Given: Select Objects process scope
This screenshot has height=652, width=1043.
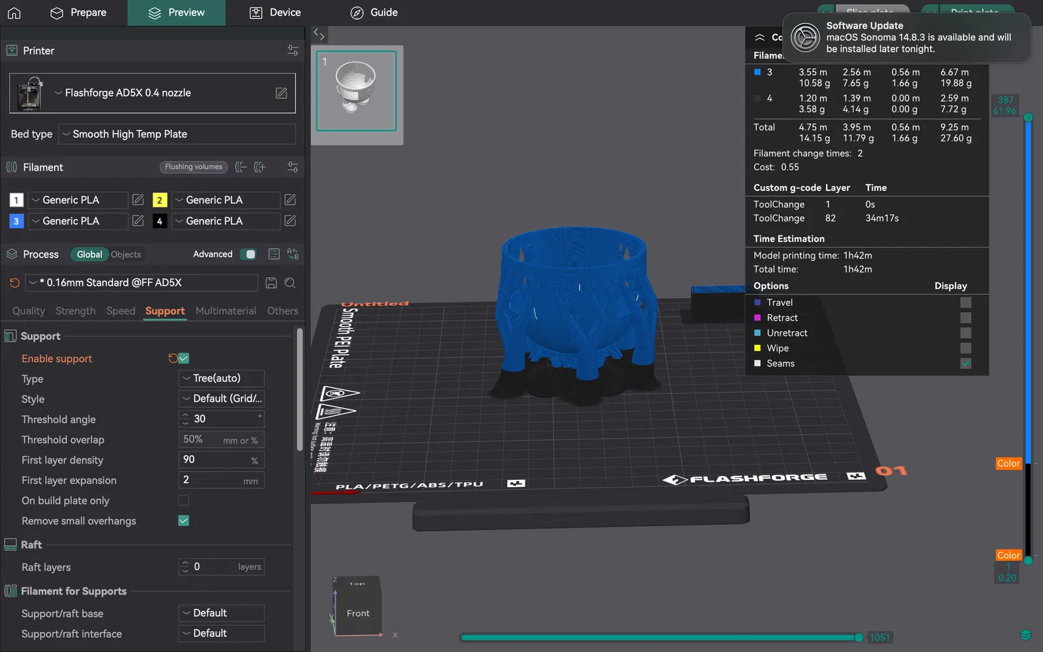Looking at the screenshot, I should (x=126, y=254).
